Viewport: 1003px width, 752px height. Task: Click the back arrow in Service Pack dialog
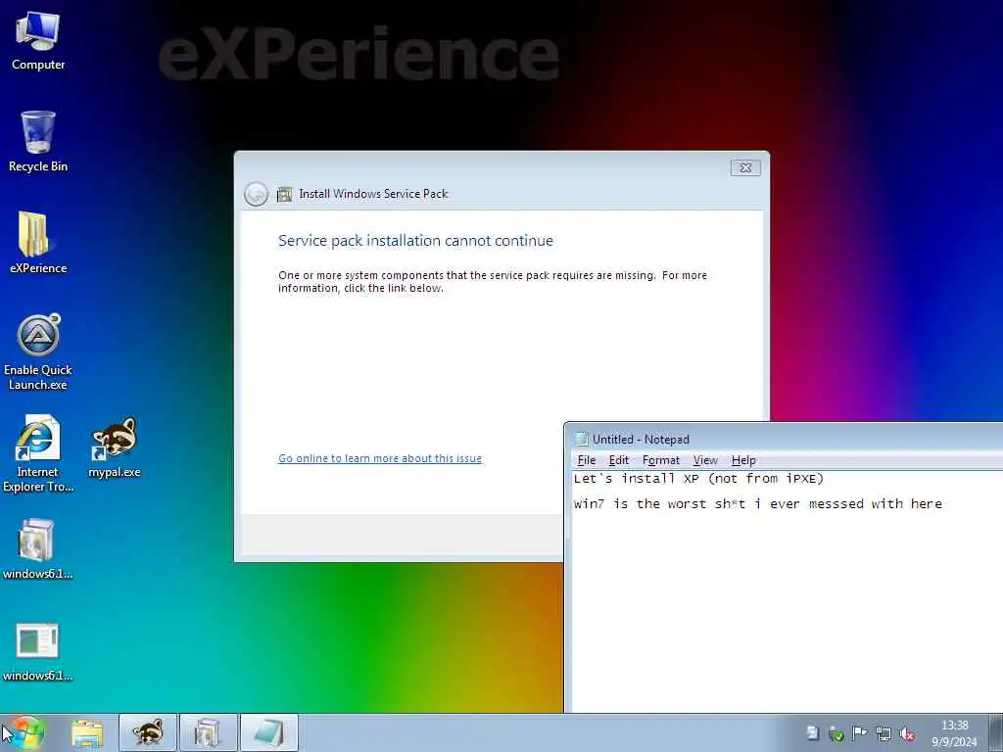pyautogui.click(x=256, y=194)
